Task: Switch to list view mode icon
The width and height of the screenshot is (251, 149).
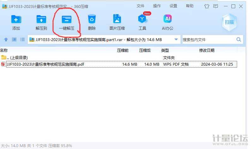Action: [22, 39]
